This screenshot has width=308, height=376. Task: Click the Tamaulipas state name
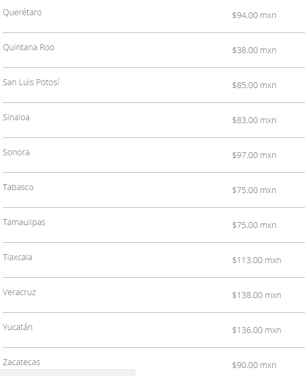coord(24,223)
